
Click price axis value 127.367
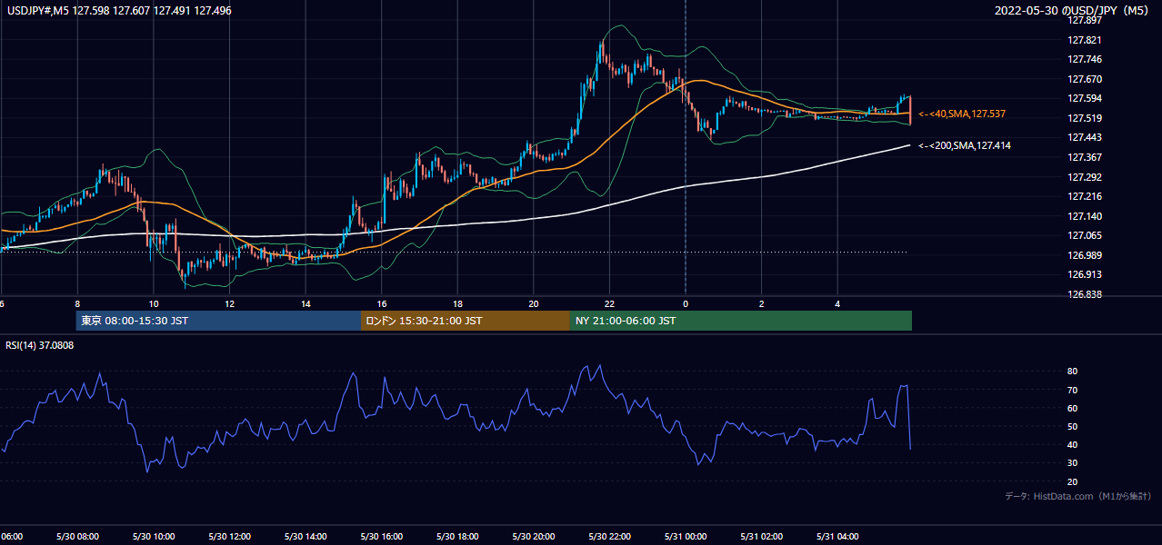1083,157
